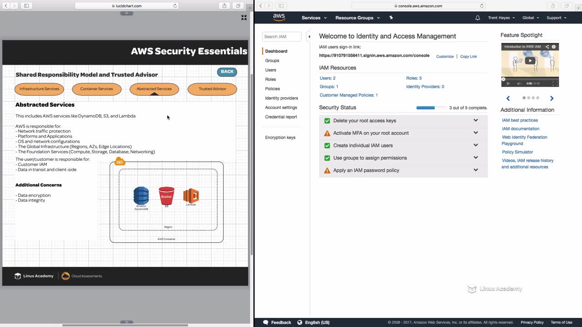Click the feedback speech bubble icon
Image resolution: width=582 pixels, height=327 pixels.
tap(266, 322)
